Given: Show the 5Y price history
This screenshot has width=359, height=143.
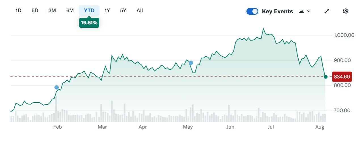Looking at the screenshot, I should [x=123, y=10].
